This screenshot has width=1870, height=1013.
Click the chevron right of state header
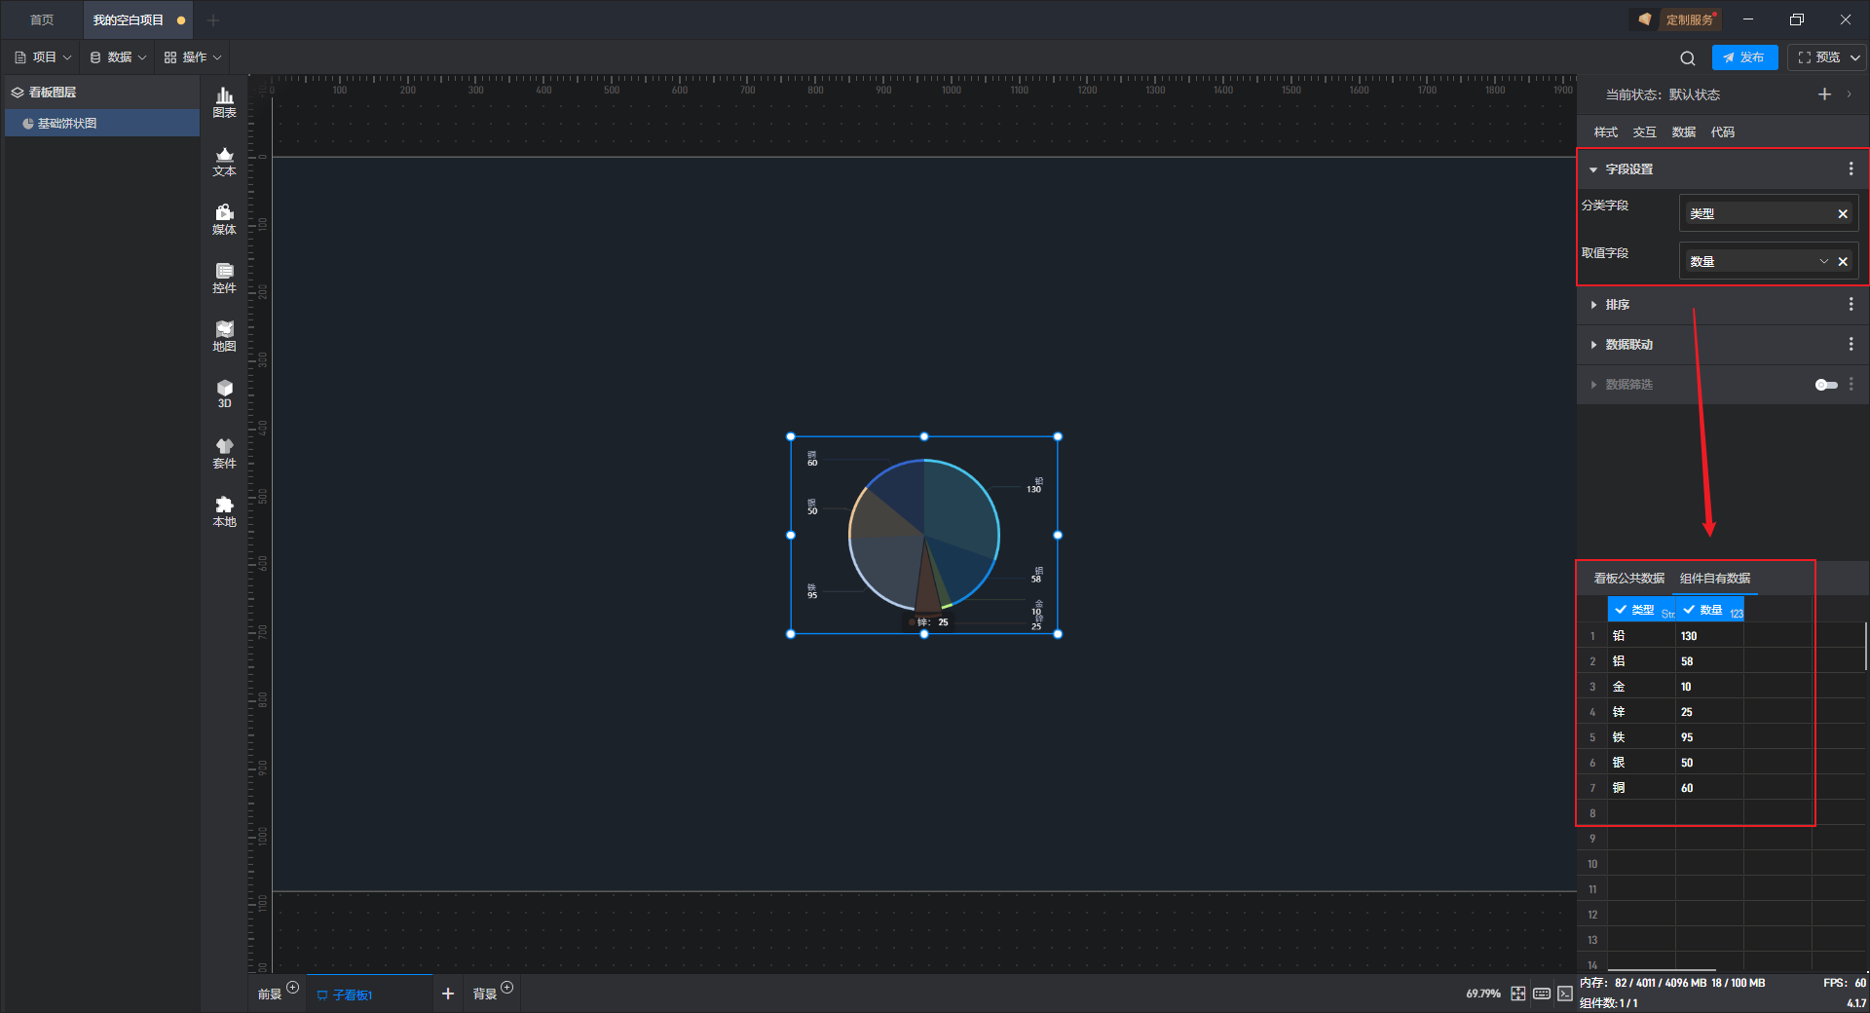point(1849,94)
